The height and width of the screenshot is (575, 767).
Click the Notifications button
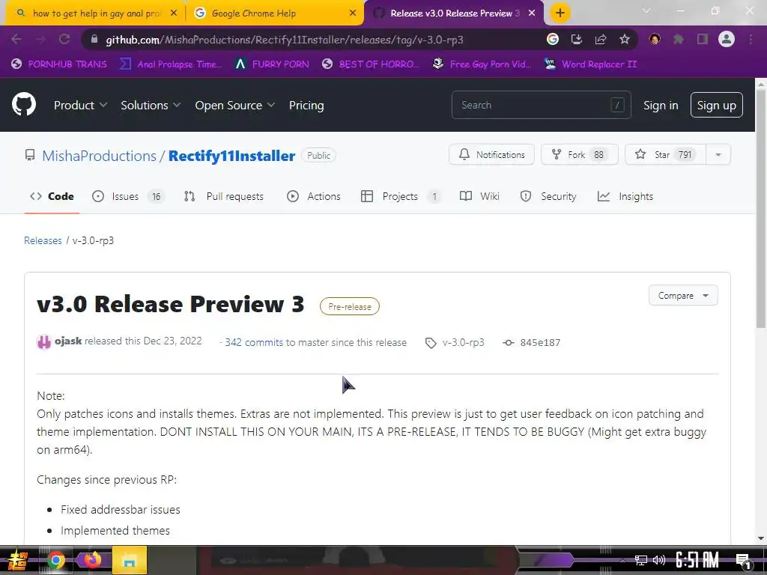(x=491, y=154)
